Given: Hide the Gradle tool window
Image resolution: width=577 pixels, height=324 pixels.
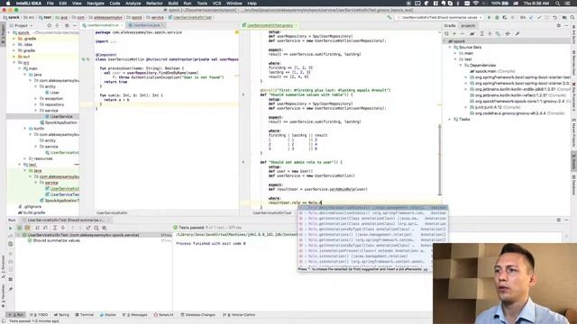Looking at the screenshot, I should (567, 26).
